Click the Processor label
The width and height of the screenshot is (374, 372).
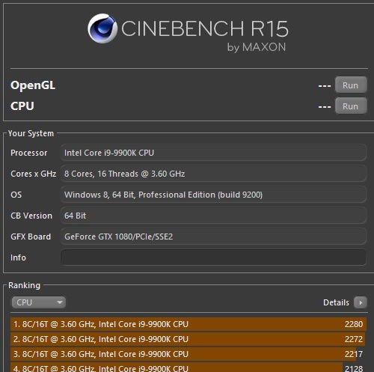click(28, 153)
